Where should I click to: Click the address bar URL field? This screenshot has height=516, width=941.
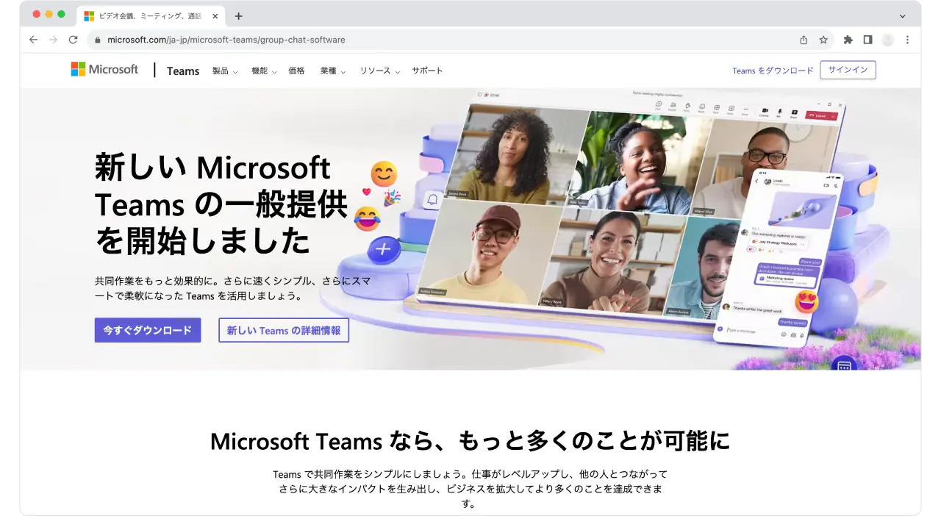(441, 40)
